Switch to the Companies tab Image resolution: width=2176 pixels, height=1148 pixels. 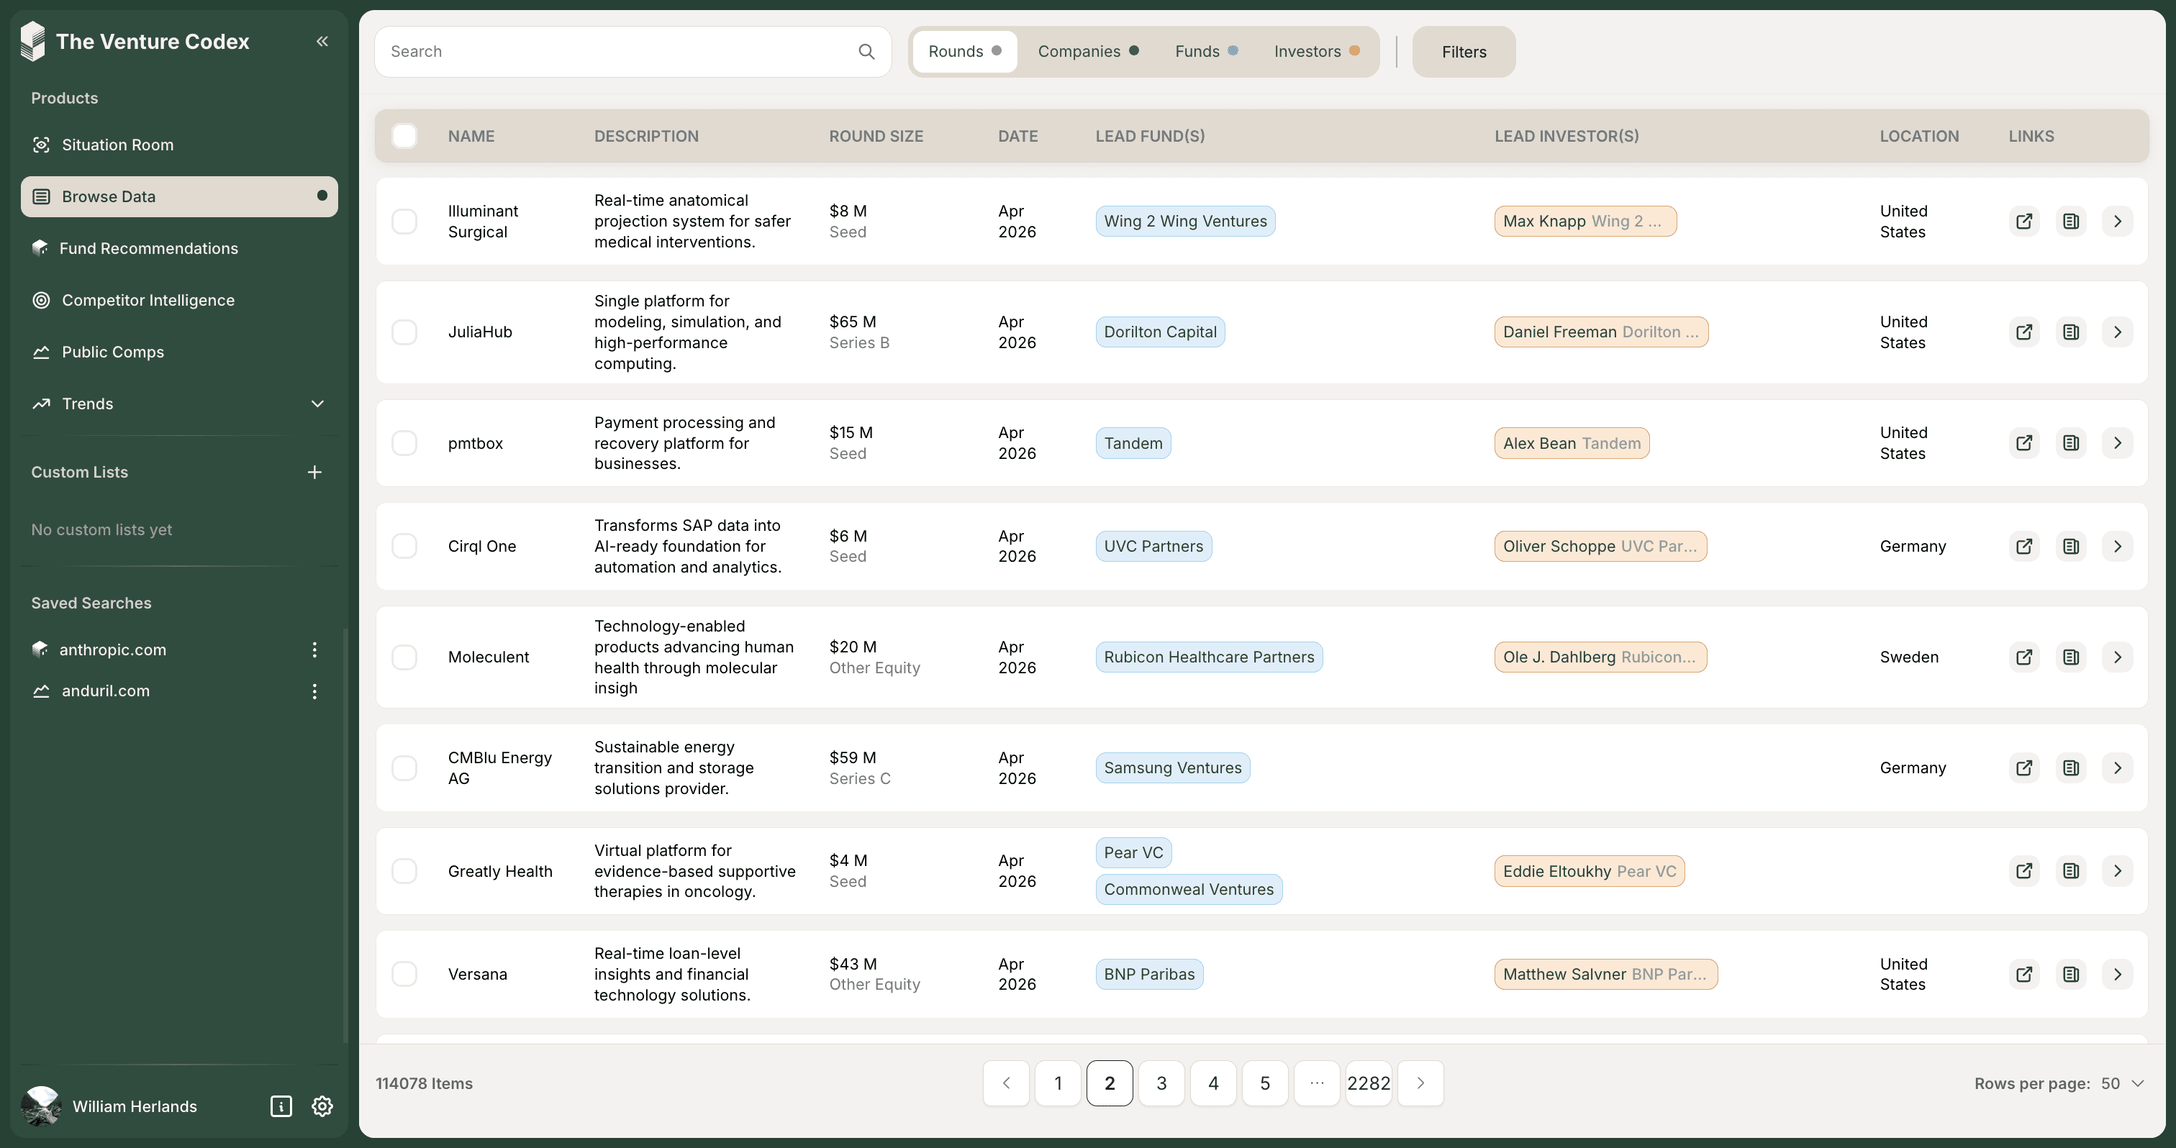coord(1088,52)
